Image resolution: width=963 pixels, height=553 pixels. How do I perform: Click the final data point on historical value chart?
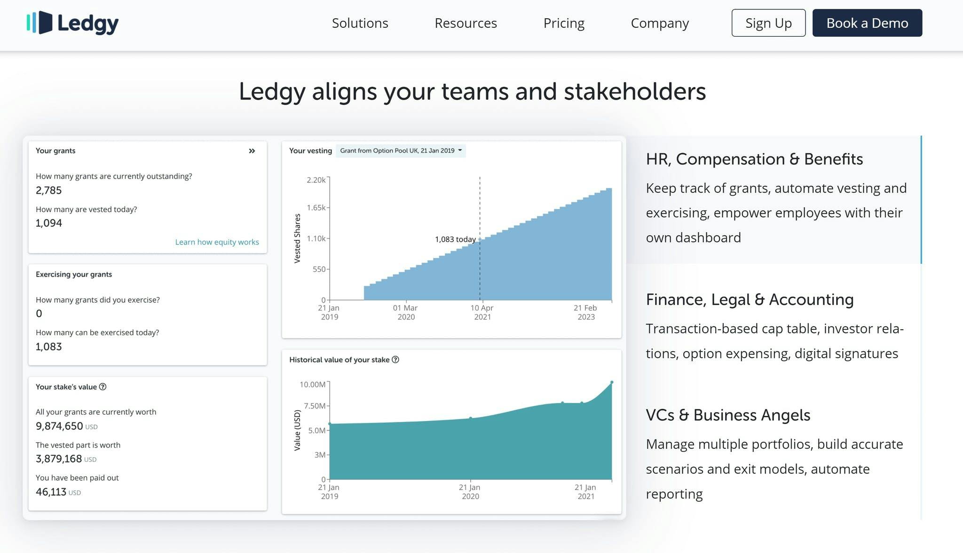(612, 382)
